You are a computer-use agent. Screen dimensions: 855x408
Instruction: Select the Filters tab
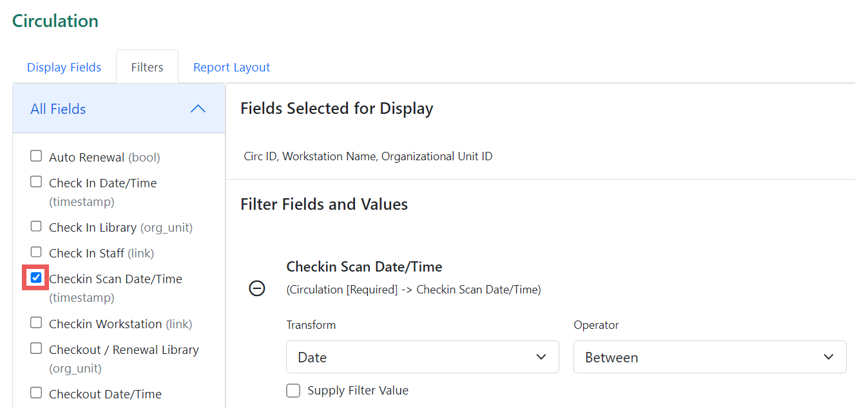pos(147,66)
